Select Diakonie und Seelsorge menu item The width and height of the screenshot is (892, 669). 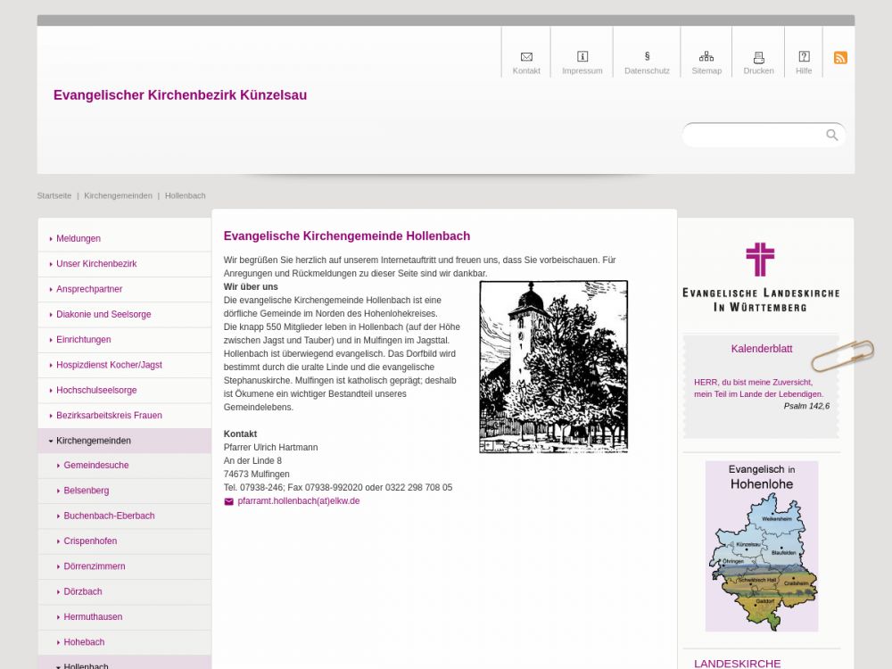pyautogui.click(x=103, y=314)
